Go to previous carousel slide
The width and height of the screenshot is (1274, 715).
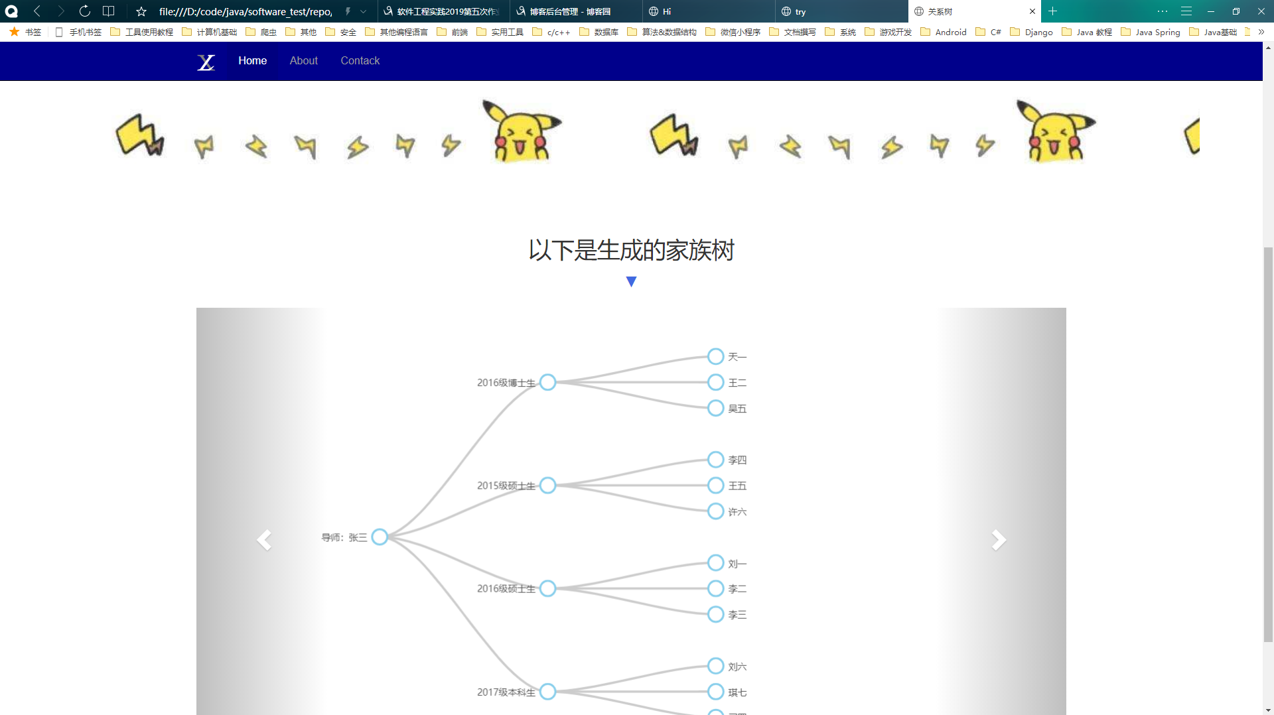point(263,540)
